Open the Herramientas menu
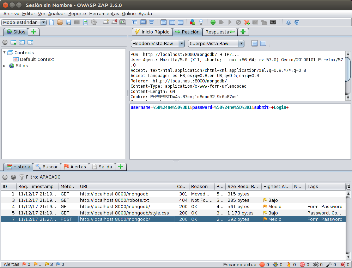The height and width of the screenshot is (268, 352). point(104,14)
